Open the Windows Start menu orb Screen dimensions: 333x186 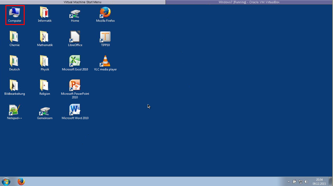coord(6,181)
